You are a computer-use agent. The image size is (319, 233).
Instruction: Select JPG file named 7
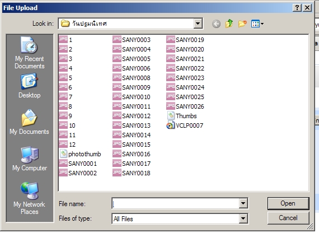65,97
